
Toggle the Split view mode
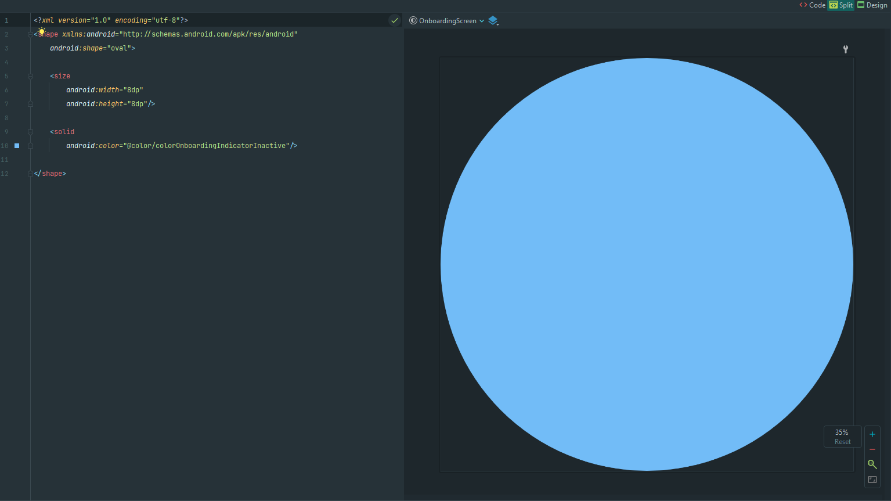pos(841,5)
